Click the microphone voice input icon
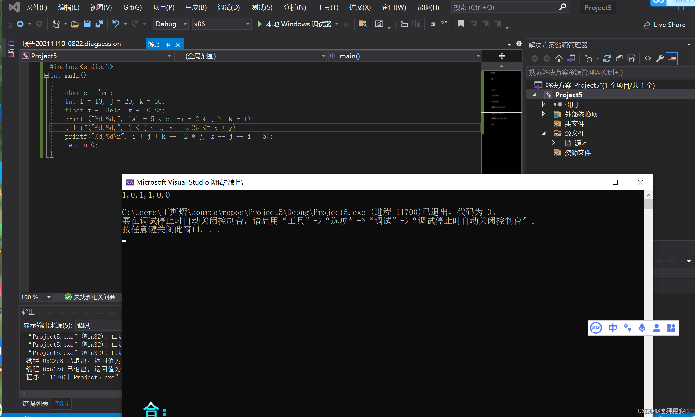The image size is (695, 417). pyautogui.click(x=642, y=328)
